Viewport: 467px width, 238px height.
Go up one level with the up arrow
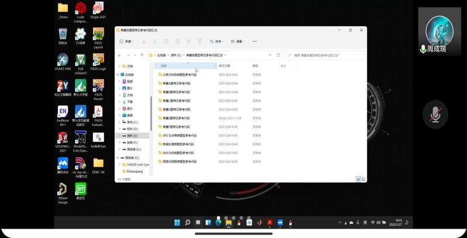pos(142,56)
